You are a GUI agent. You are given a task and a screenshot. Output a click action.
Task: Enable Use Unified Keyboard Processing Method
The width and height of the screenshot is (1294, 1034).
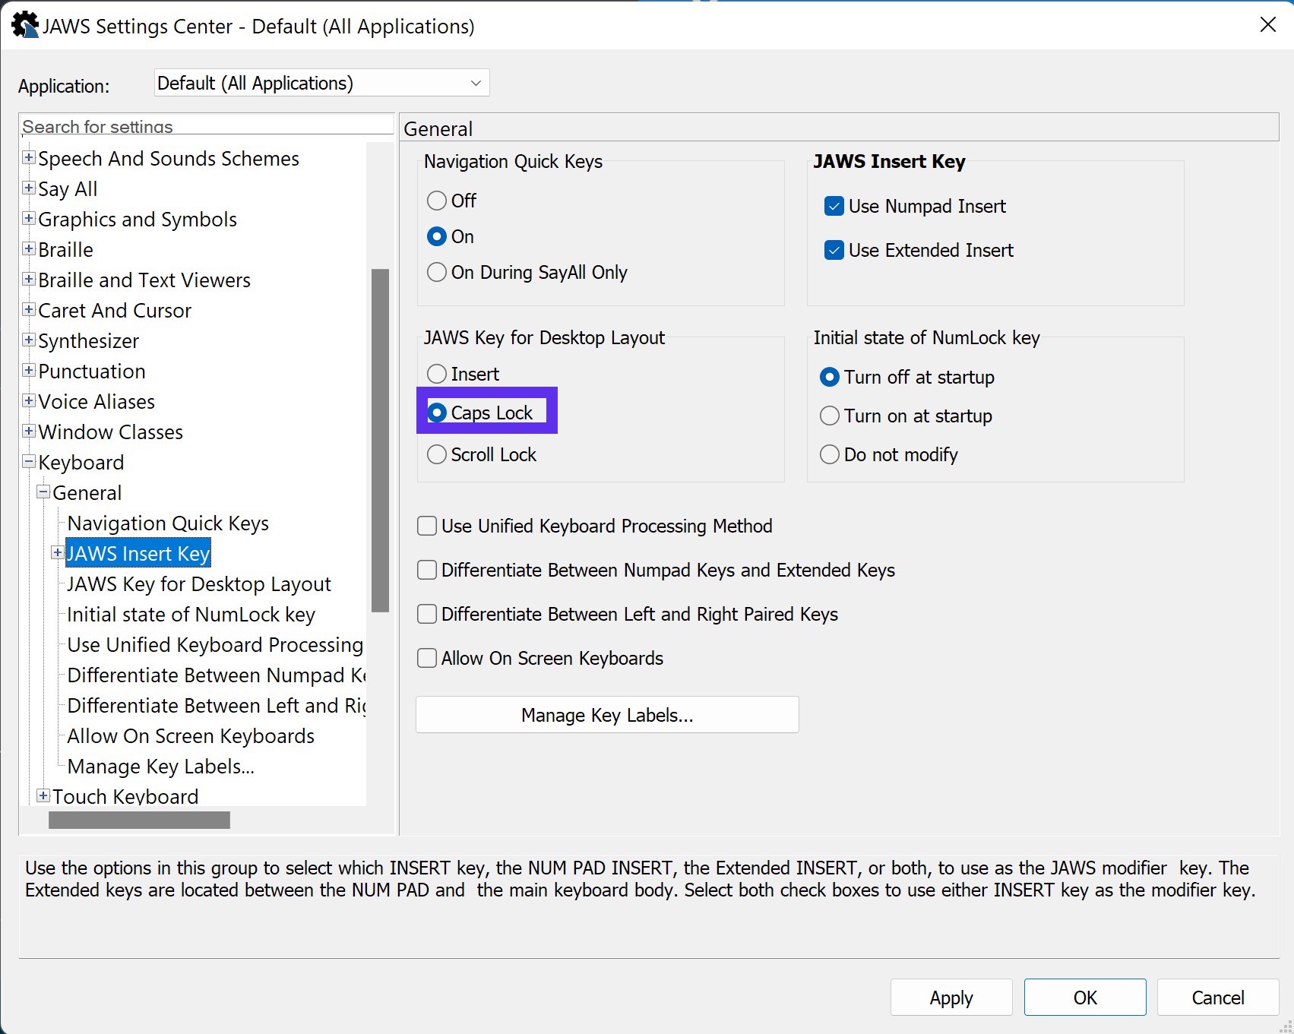[427, 526]
